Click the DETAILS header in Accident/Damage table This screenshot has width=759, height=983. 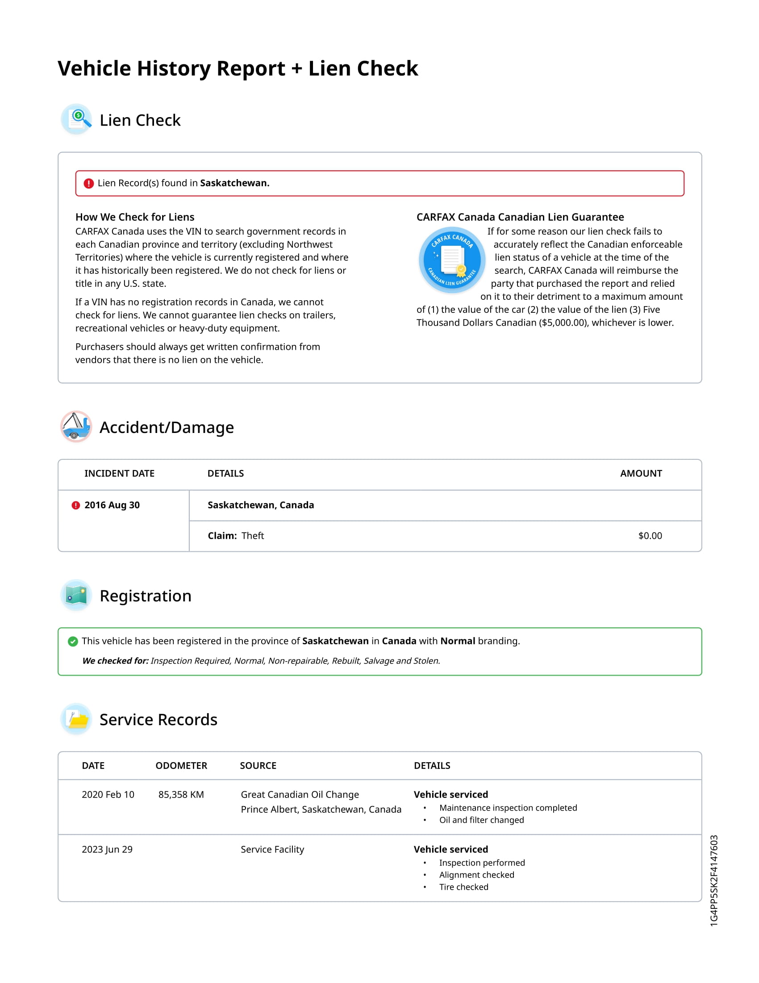coord(225,474)
